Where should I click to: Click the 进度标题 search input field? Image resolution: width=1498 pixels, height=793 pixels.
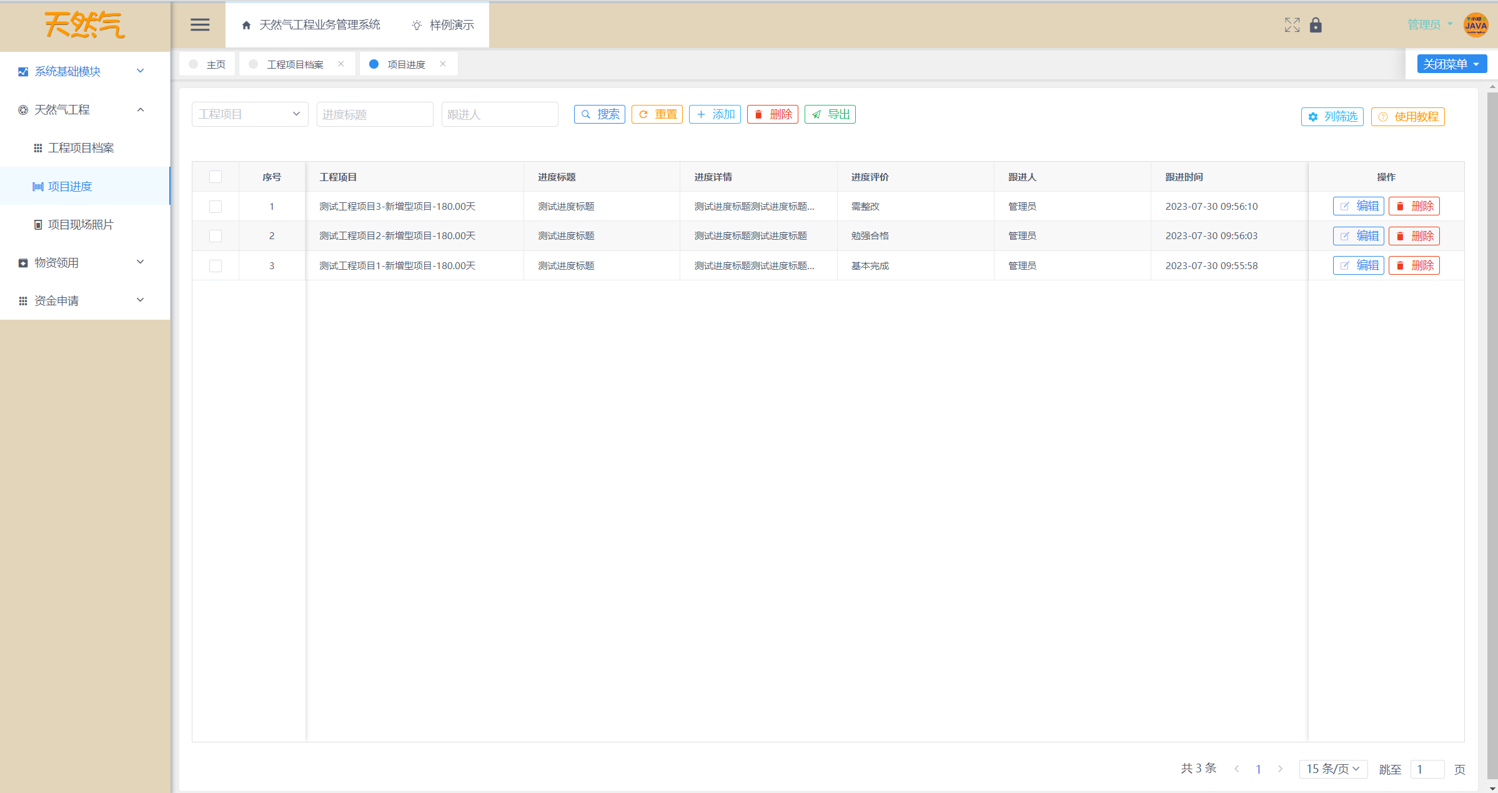click(375, 114)
